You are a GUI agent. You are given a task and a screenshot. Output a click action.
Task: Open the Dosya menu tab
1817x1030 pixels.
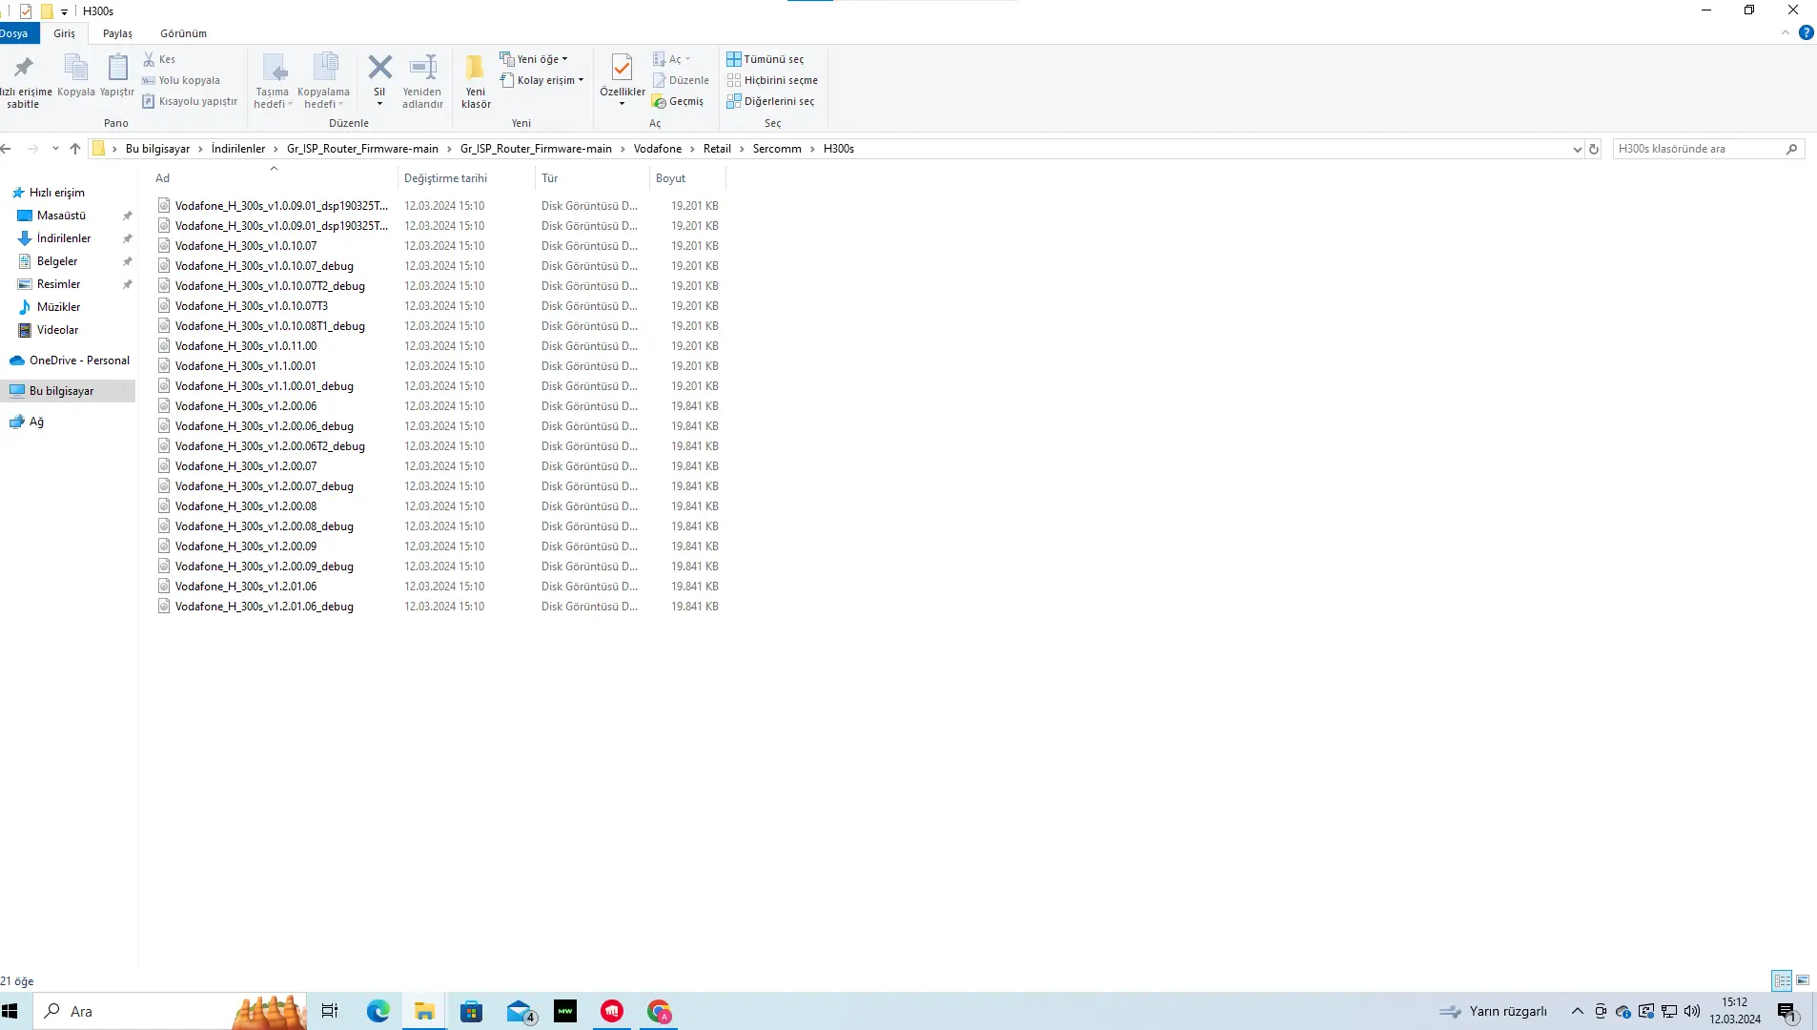(x=16, y=33)
